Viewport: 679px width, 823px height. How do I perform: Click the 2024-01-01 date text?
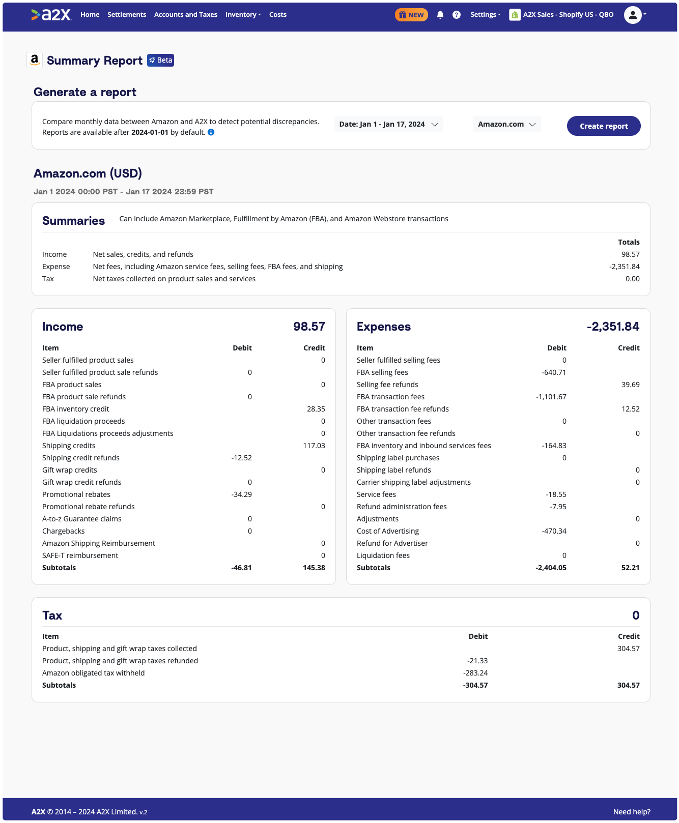pyautogui.click(x=150, y=132)
